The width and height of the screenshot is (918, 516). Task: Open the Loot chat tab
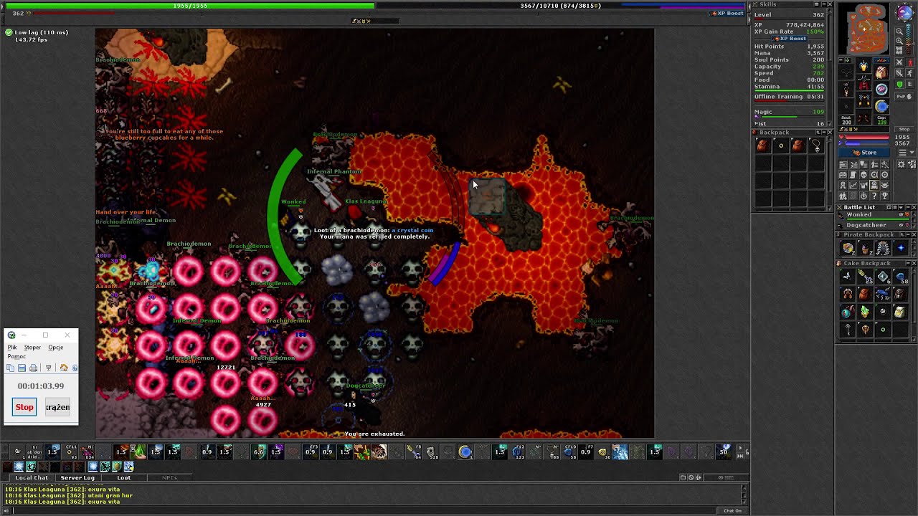coord(124,478)
